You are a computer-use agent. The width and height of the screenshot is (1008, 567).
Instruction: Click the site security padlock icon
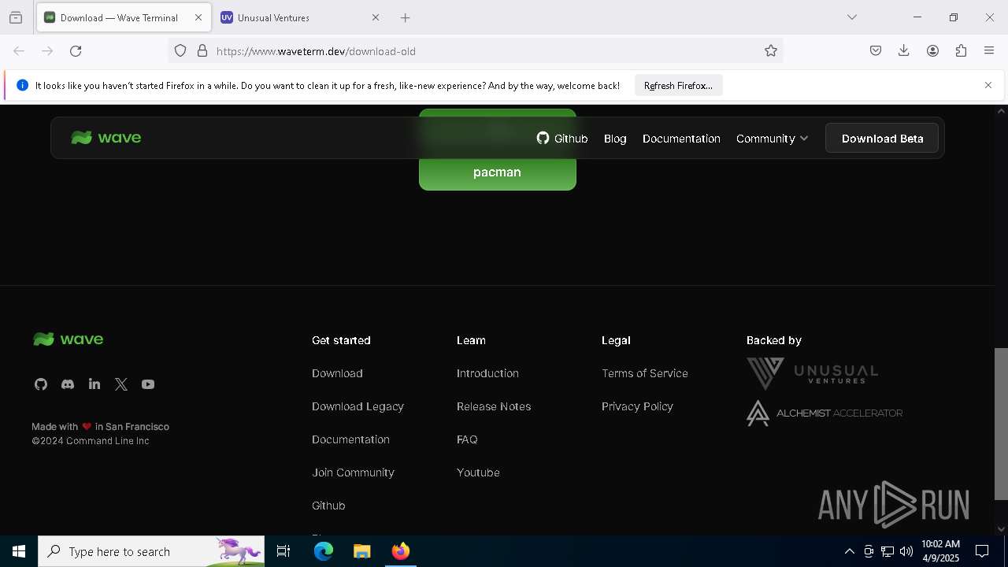pyautogui.click(x=202, y=51)
